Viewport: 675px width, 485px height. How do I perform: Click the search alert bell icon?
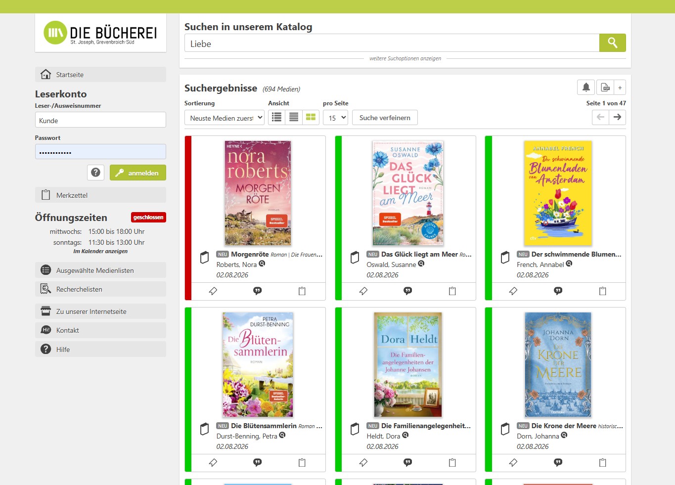(586, 88)
